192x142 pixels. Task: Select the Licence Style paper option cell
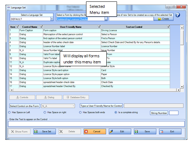point(72,74)
